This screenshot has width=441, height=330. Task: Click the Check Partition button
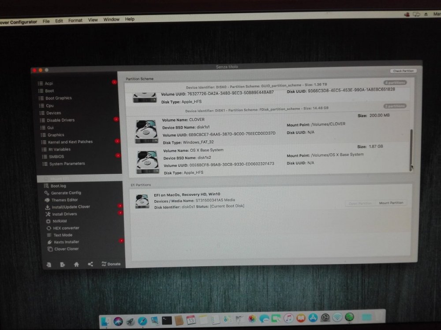pos(404,71)
